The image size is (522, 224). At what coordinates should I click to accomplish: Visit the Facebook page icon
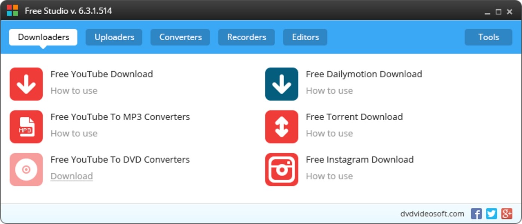click(476, 214)
